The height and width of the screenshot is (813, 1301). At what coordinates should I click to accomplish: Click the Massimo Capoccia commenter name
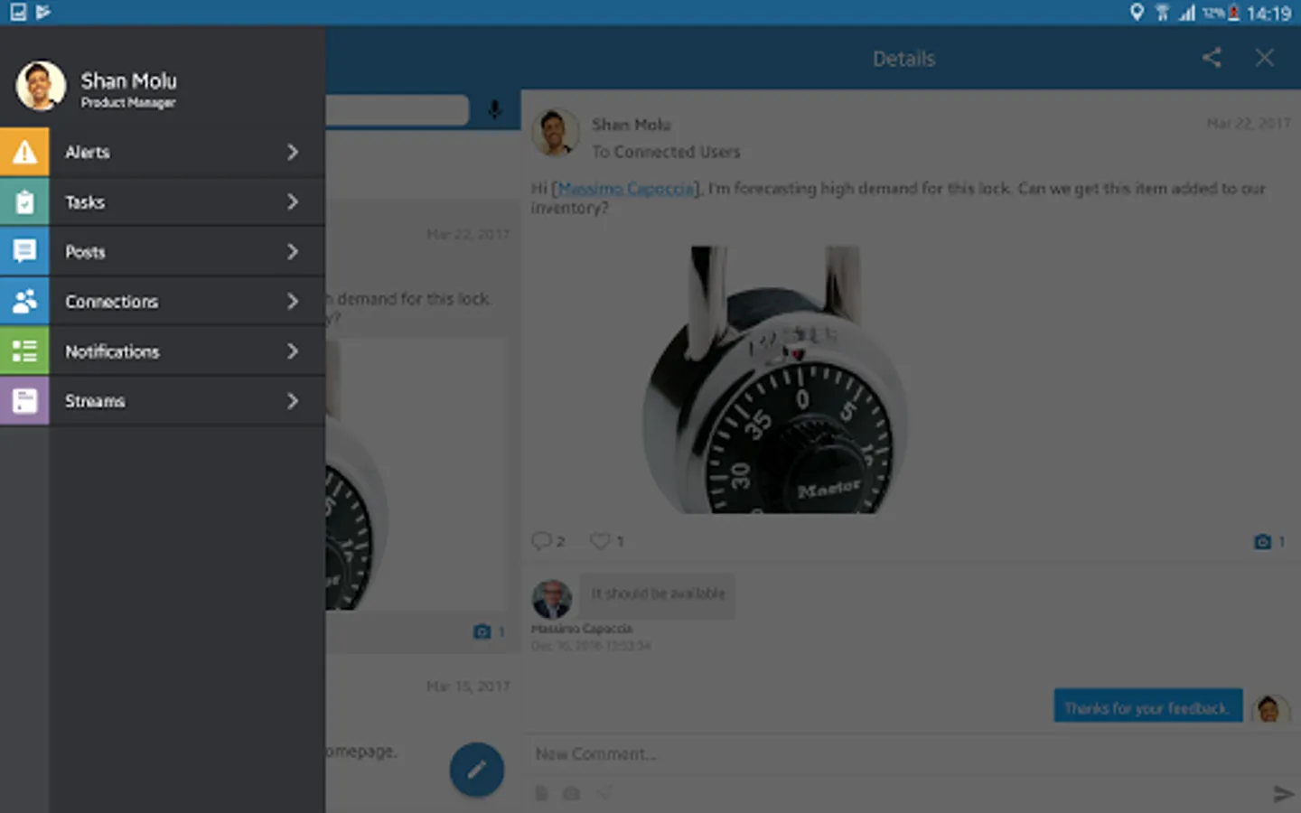[582, 629]
